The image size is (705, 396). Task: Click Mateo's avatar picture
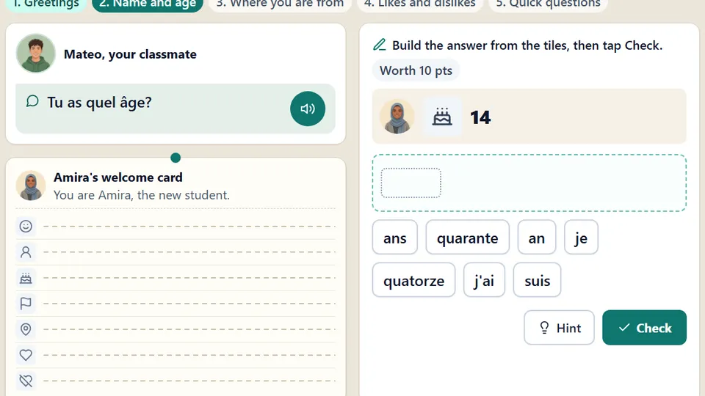click(36, 54)
